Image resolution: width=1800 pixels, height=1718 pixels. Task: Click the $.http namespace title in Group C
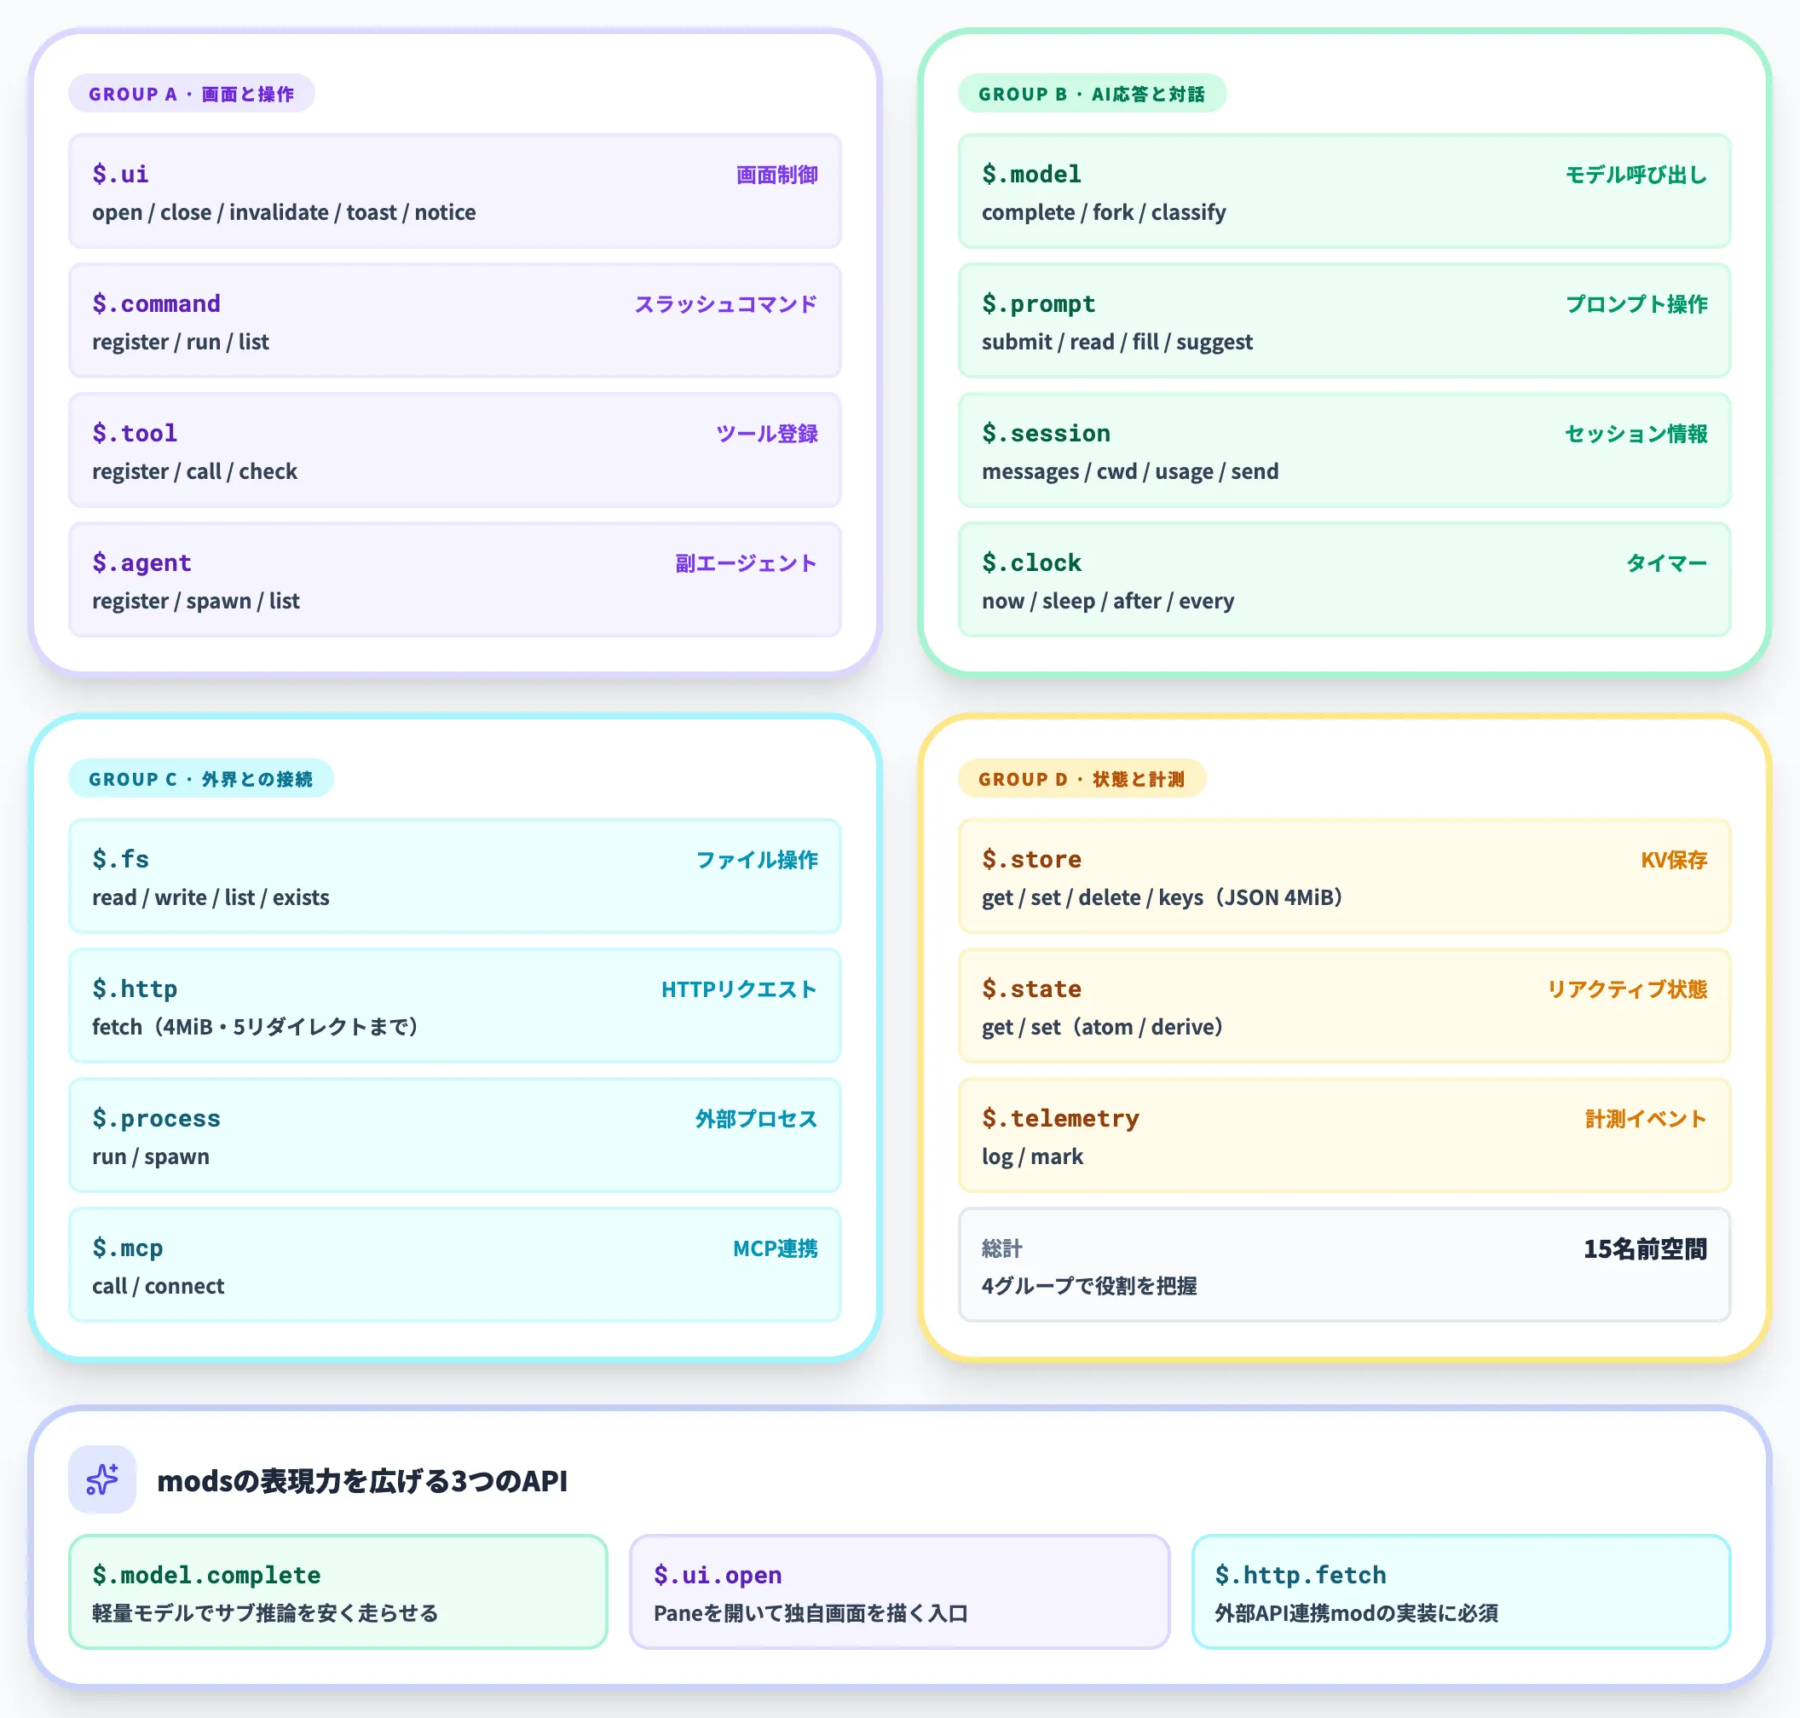135,989
